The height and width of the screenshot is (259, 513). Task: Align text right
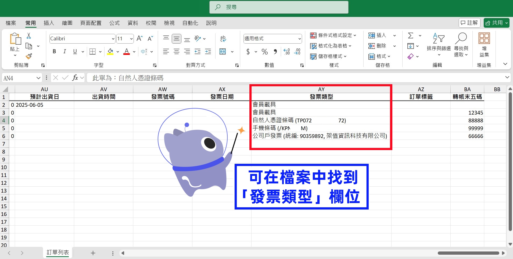pyautogui.click(x=187, y=51)
